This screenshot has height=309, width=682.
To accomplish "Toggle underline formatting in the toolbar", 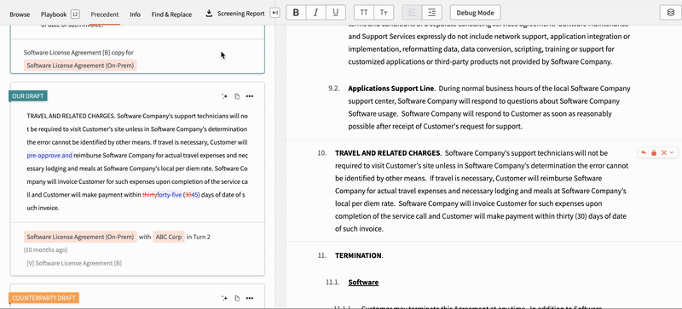I will [x=335, y=13].
